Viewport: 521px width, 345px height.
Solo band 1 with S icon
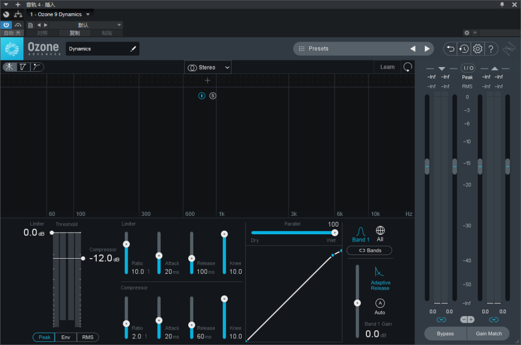[x=213, y=96]
